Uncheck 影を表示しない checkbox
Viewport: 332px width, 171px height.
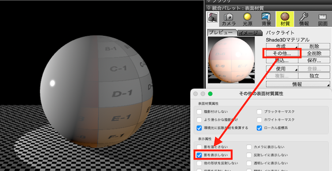(199, 155)
